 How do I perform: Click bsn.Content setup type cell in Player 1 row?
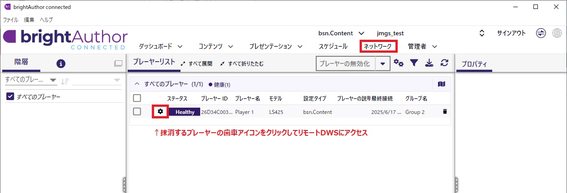[x=318, y=112]
